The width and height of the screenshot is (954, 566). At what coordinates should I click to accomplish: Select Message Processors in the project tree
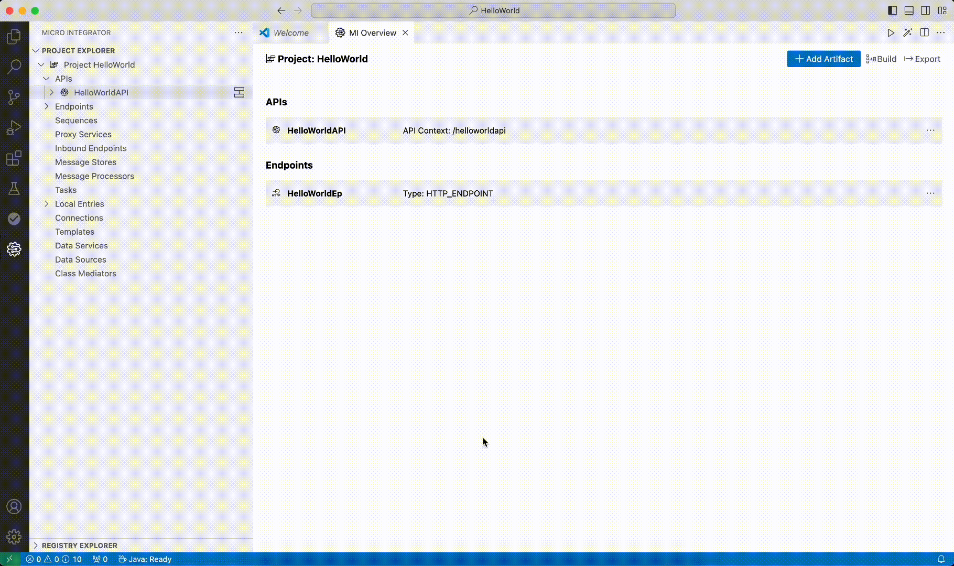(94, 176)
